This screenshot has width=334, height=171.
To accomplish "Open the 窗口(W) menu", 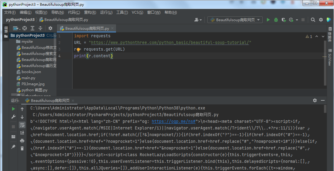I will tap(154, 12).
